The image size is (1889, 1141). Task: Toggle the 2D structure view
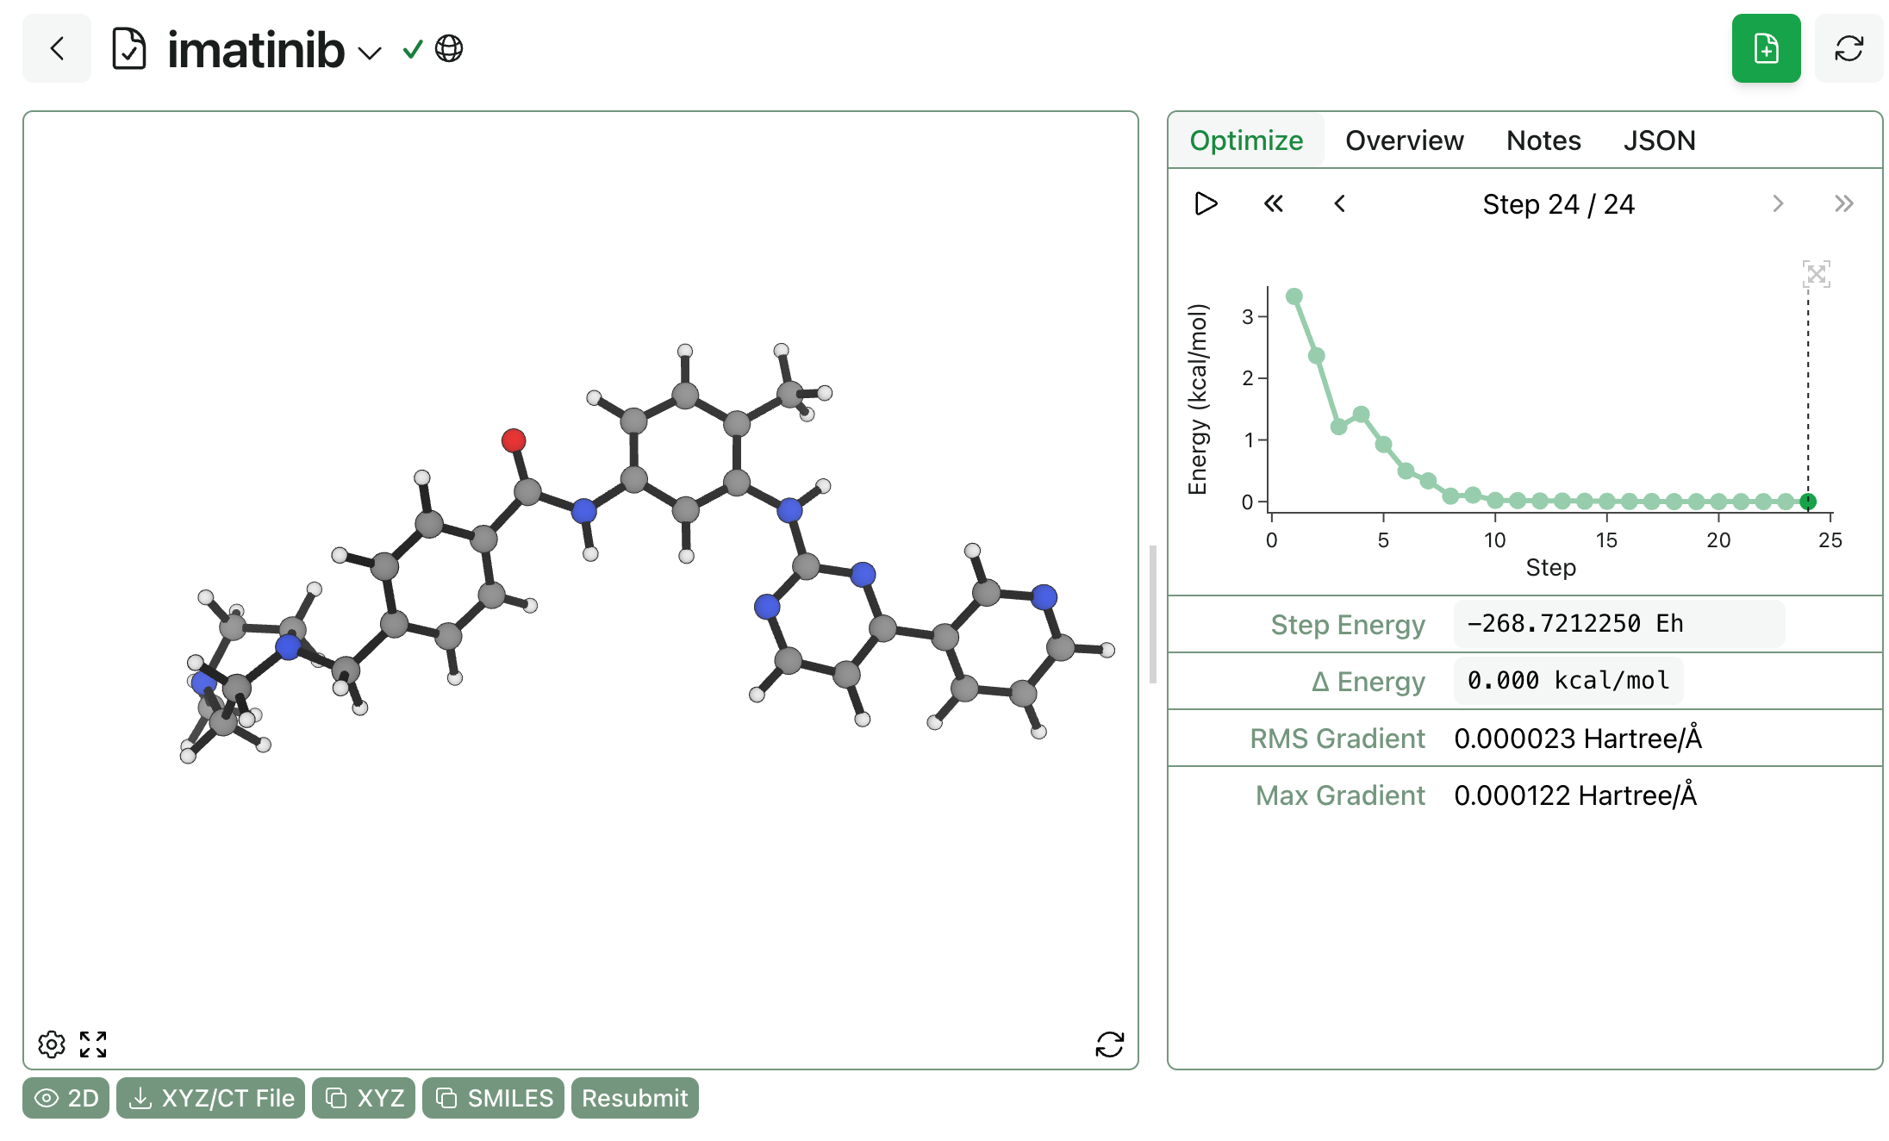coord(66,1098)
